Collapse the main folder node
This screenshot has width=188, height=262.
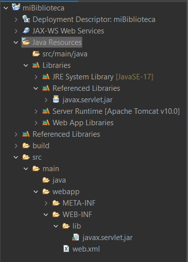pyautogui.click(x=26, y=169)
